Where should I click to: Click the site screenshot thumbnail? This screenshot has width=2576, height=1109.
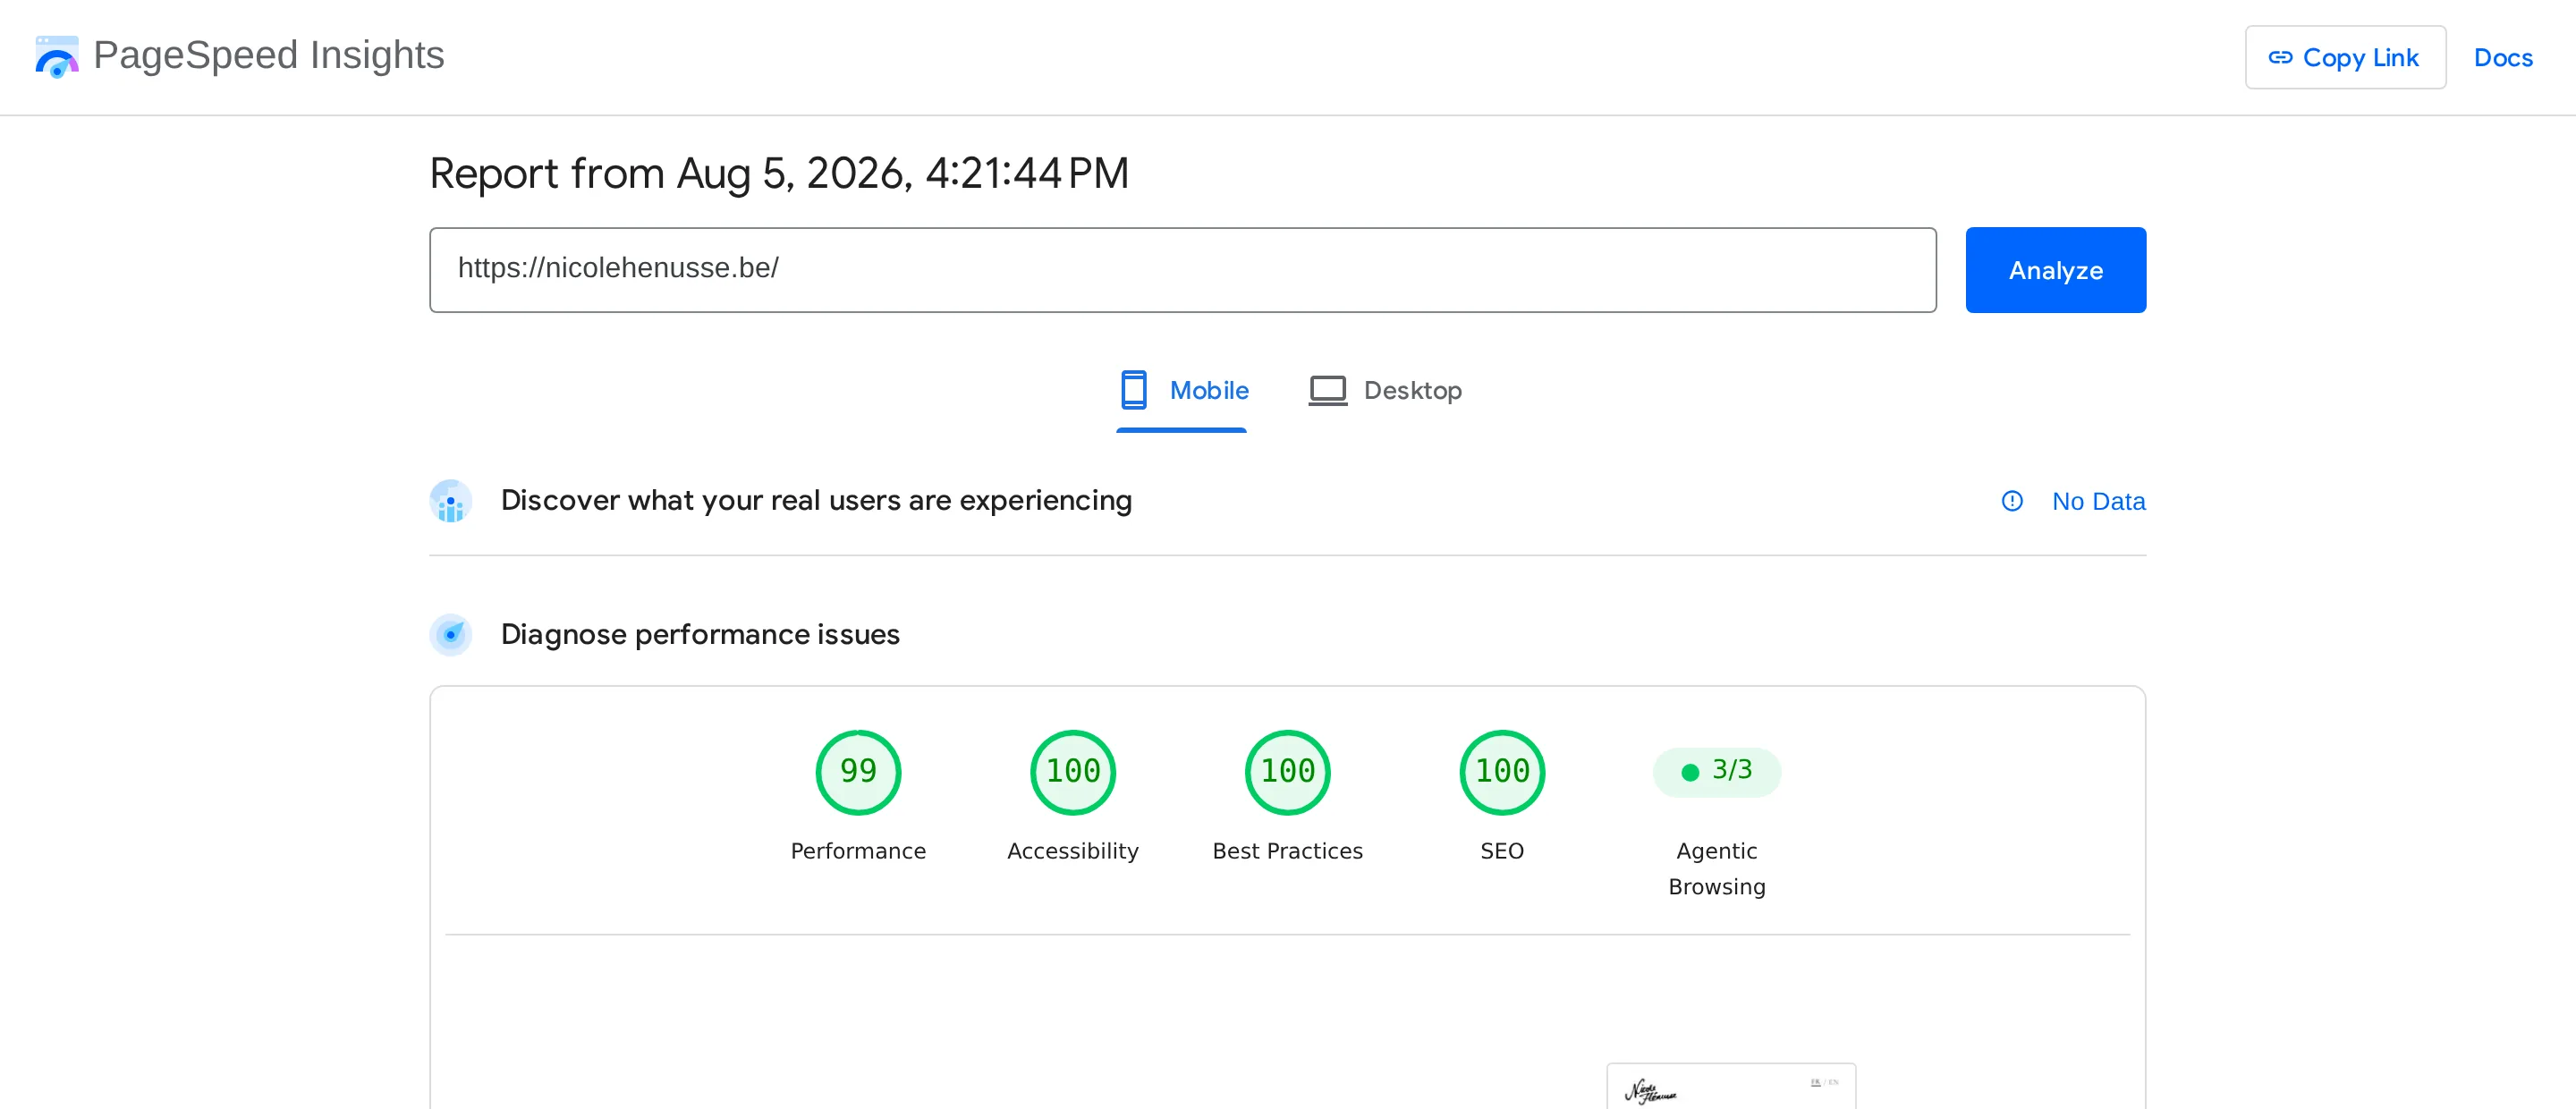click(x=1731, y=1086)
